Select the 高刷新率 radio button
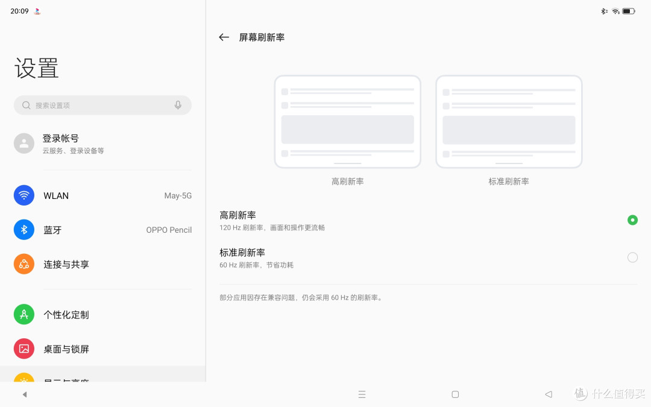Viewport: 651px width, 407px height. [632, 220]
